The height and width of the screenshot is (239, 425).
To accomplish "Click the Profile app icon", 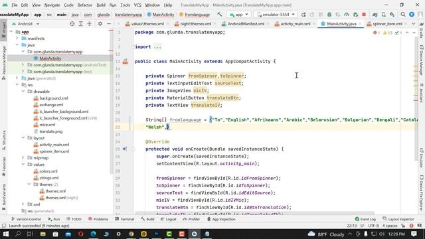I will click(x=347, y=15).
